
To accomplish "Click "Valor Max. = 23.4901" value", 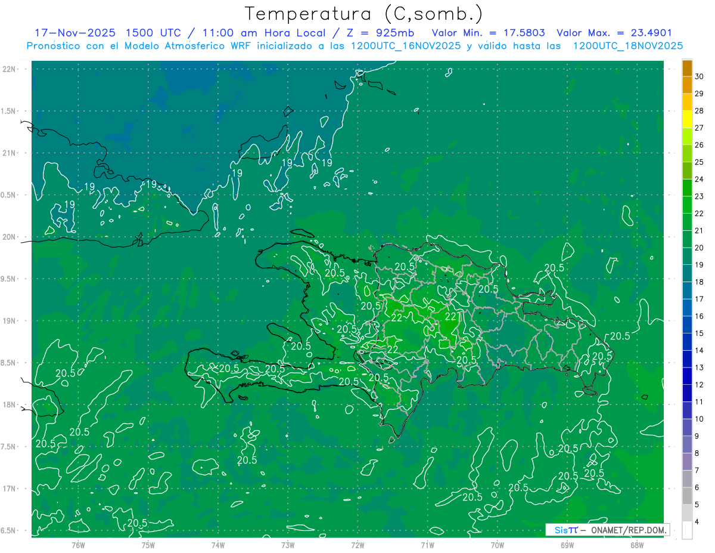I will click(614, 33).
